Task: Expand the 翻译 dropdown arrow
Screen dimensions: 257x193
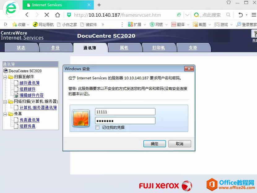Action: pyautogui.click(x=188, y=25)
